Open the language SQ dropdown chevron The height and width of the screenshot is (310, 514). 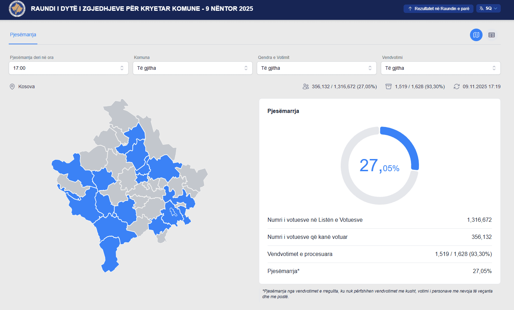coord(495,8)
